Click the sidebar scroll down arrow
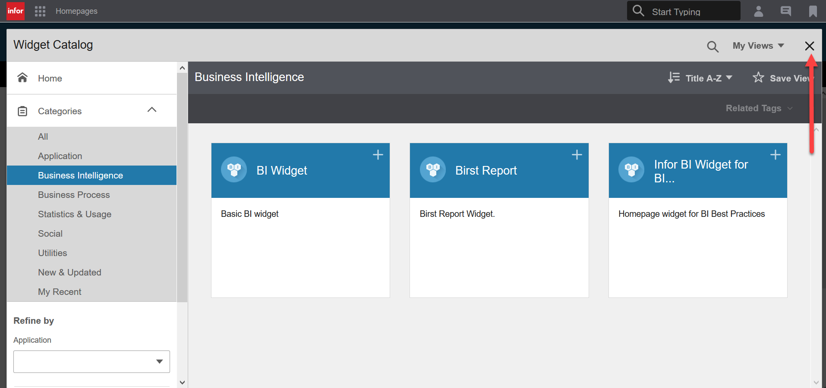Screen dimensions: 826x388 click(182, 382)
